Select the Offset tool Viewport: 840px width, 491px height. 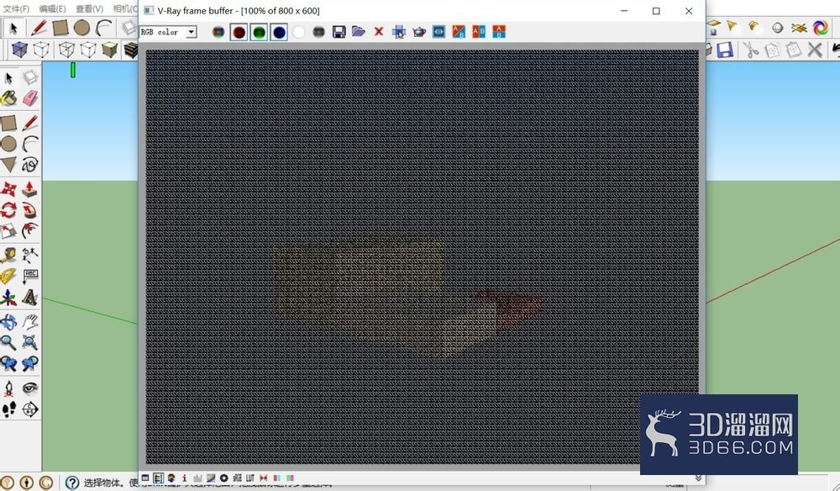click(x=30, y=231)
